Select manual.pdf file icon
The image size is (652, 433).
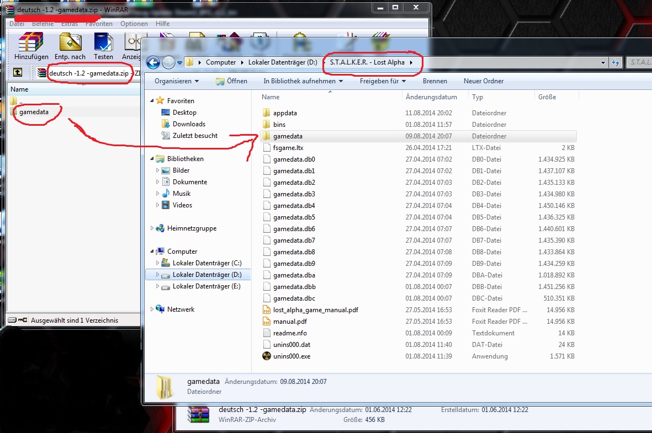click(x=267, y=321)
